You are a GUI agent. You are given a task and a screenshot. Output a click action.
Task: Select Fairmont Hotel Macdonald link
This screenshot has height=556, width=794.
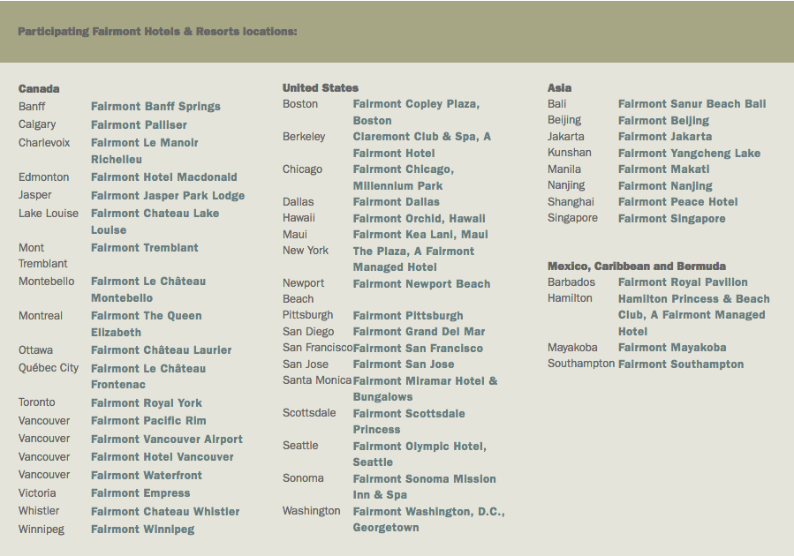164,177
